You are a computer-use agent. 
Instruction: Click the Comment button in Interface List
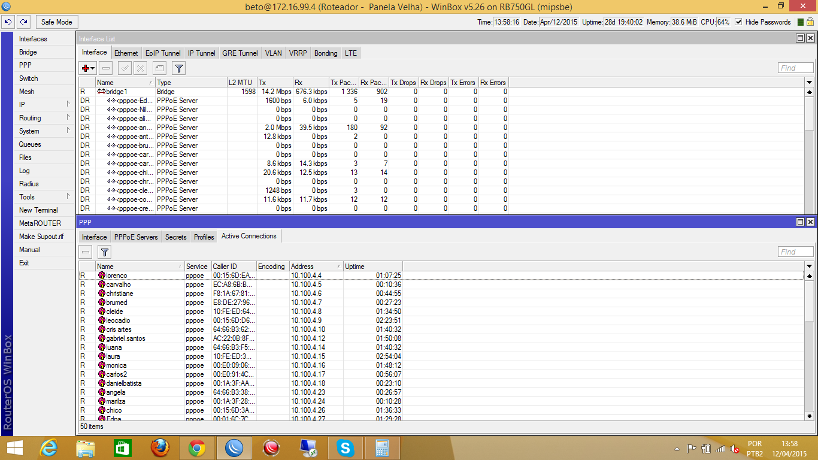click(159, 68)
